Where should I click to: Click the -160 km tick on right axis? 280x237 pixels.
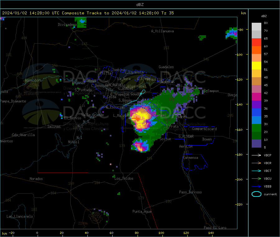click(239, 130)
